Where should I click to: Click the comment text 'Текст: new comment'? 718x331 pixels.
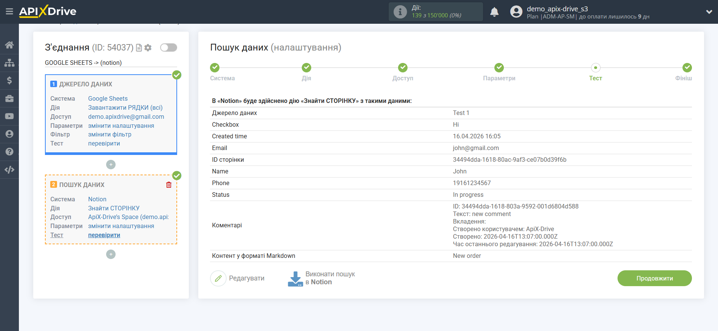[482, 214]
